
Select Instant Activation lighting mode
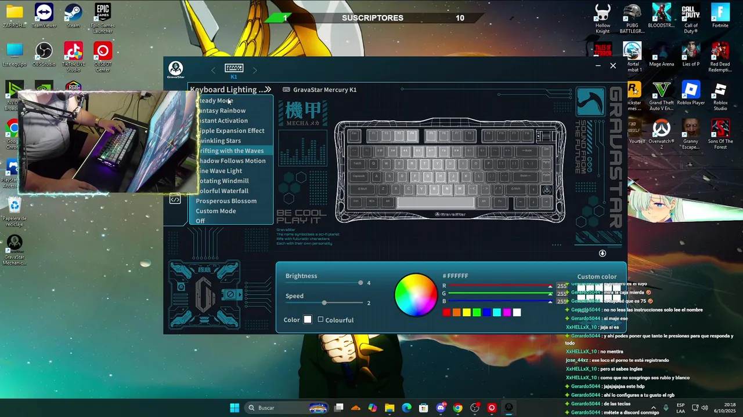[x=231, y=120]
